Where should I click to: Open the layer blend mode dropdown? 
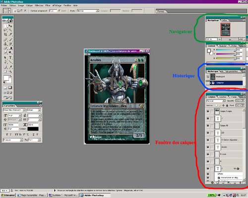click(x=224, y=100)
